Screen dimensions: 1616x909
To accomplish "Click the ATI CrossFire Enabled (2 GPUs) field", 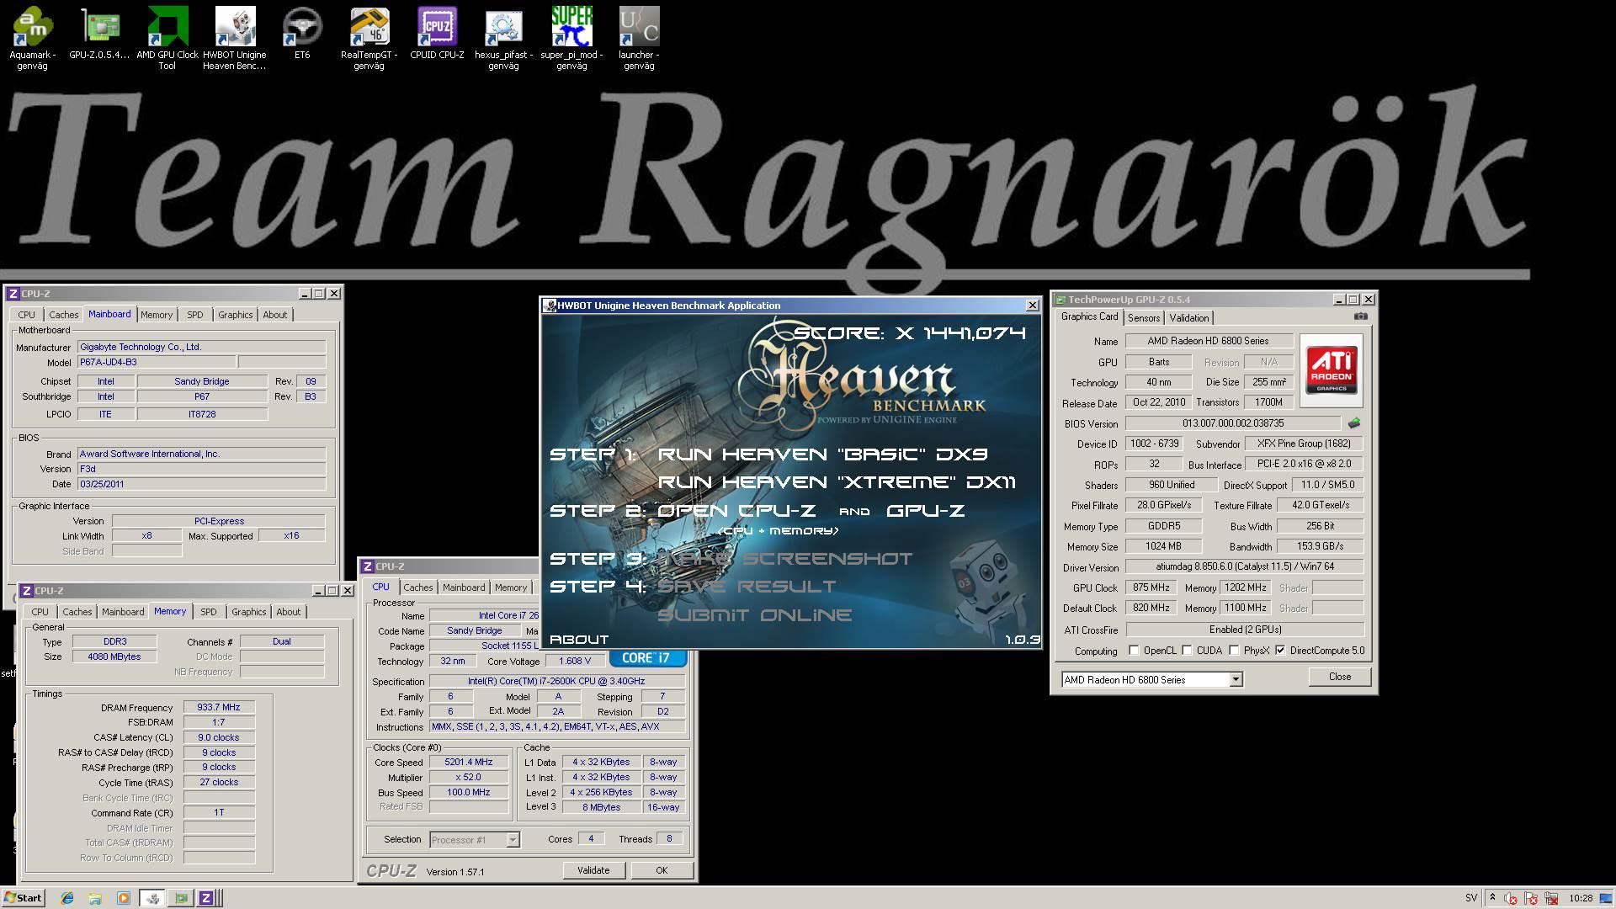I will [1245, 630].
